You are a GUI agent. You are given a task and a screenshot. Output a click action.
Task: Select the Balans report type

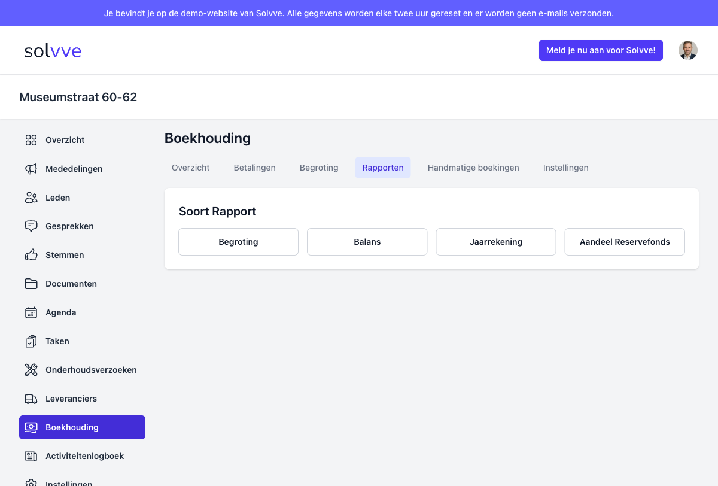(367, 242)
